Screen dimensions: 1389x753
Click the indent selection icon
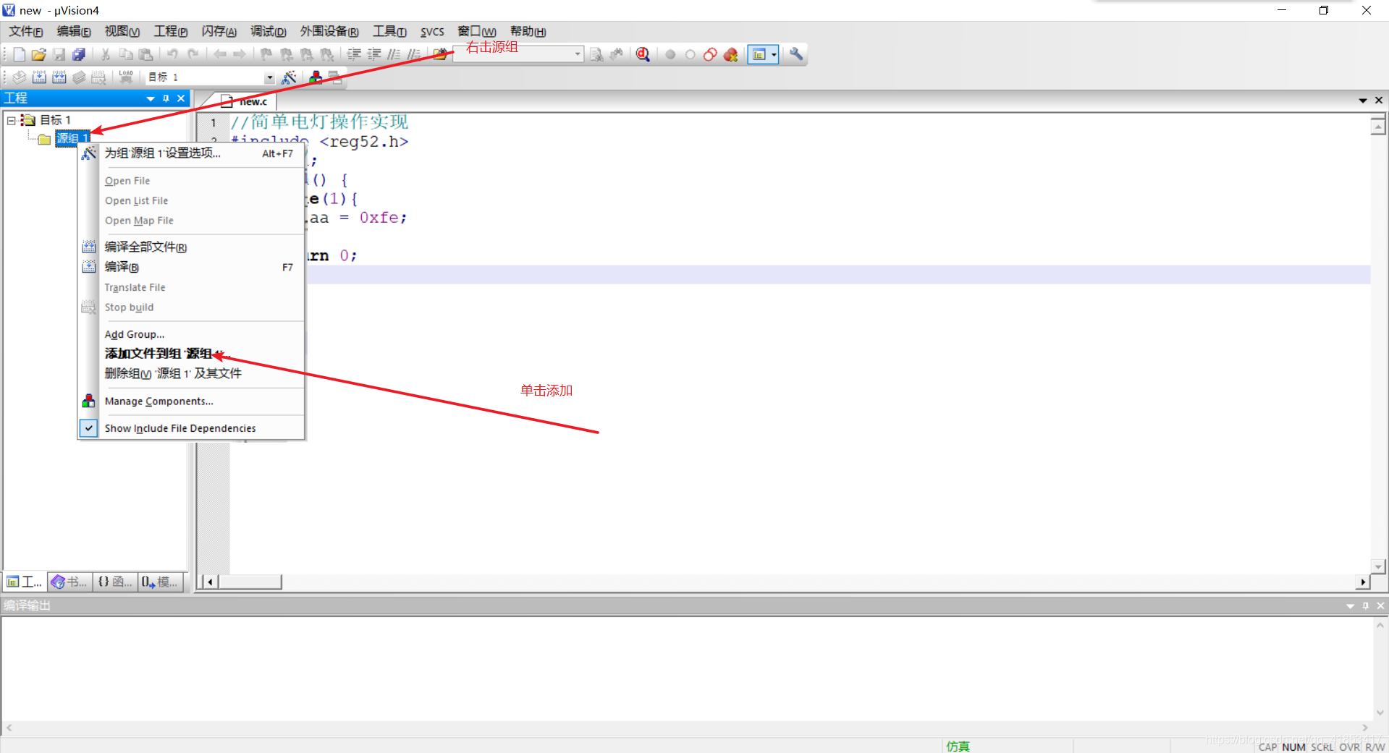tap(354, 54)
